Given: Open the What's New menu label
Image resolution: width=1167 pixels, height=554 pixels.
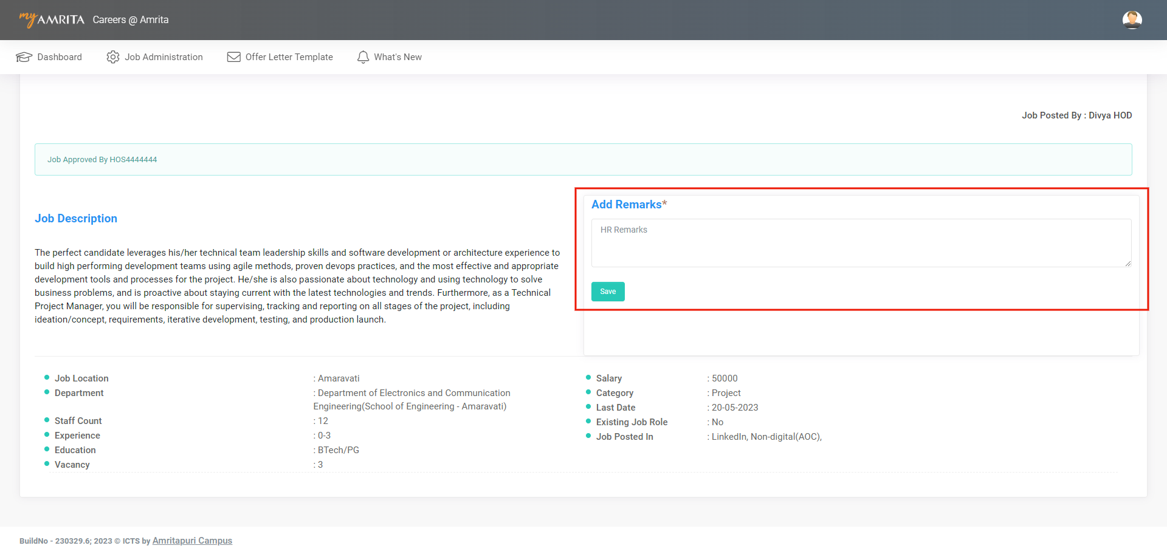Looking at the screenshot, I should tap(398, 57).
